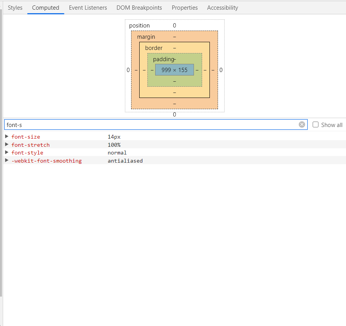
Task: Click the position bottom value 0
Action: click(x=174, y=115)
